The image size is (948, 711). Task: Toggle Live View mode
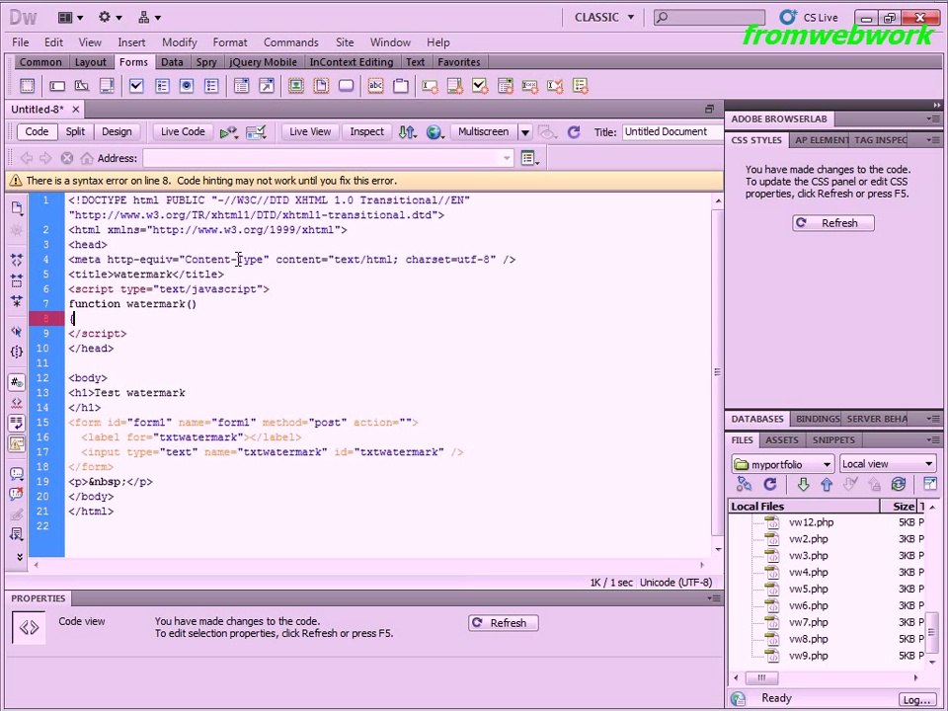pyautogui.click(x=309, y=131)
